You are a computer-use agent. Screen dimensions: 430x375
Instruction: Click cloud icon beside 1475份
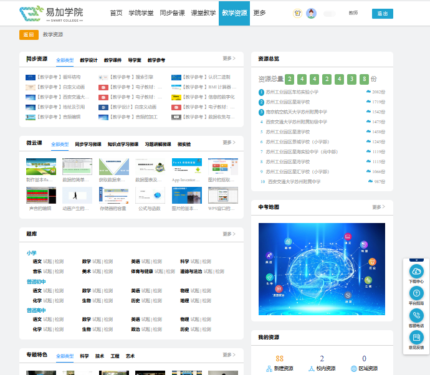coord(368,121)
